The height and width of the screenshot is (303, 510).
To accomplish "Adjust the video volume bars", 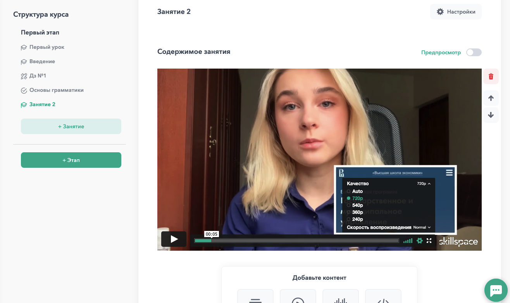I will 408,241.
